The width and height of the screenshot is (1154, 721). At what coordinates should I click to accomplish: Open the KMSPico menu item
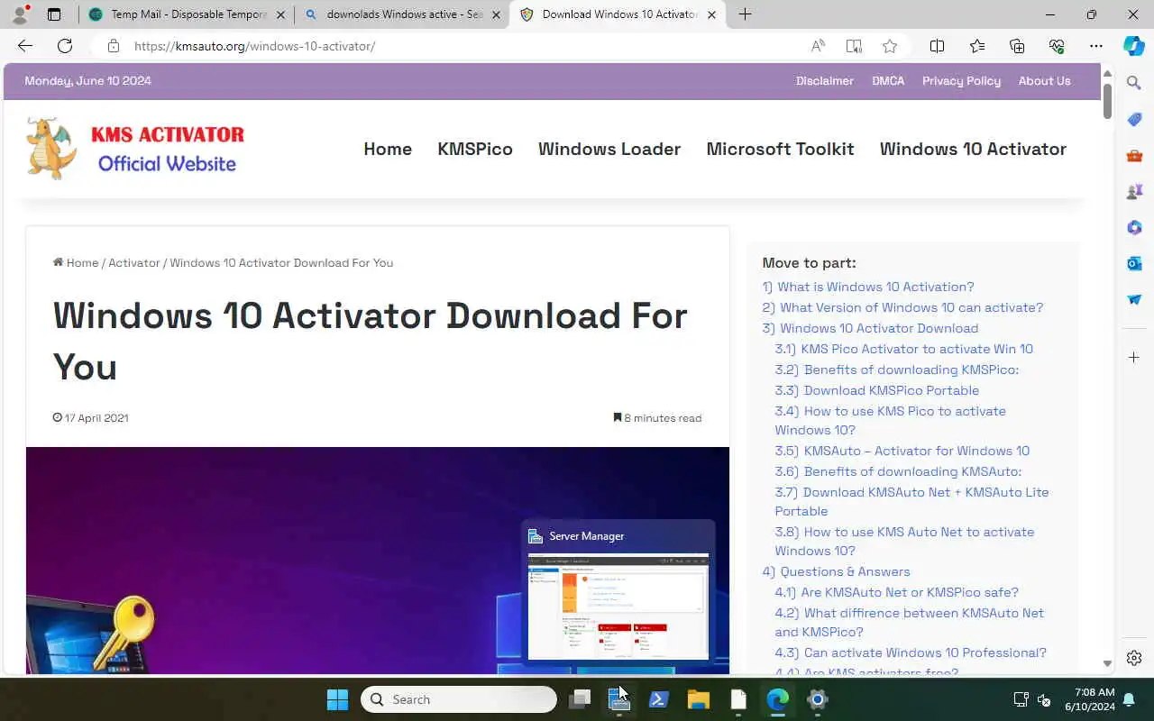coord(475,149)
